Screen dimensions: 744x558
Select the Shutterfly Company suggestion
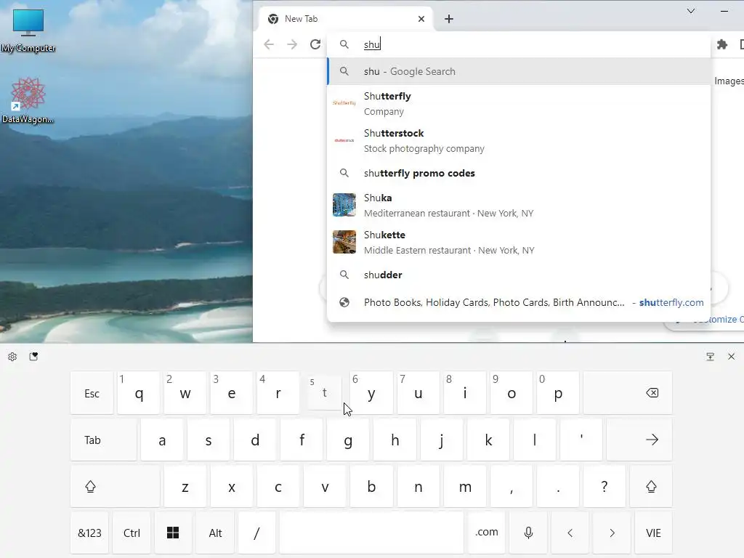click(519, 103)
